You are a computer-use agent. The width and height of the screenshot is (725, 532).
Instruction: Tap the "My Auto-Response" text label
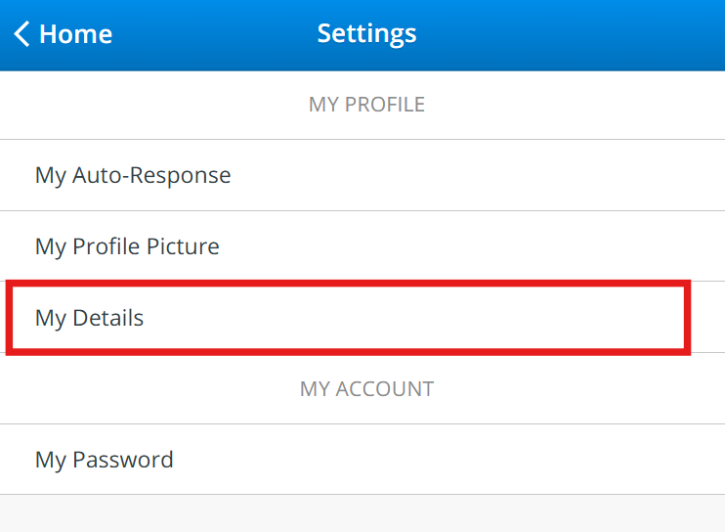[x=133, y=176]
